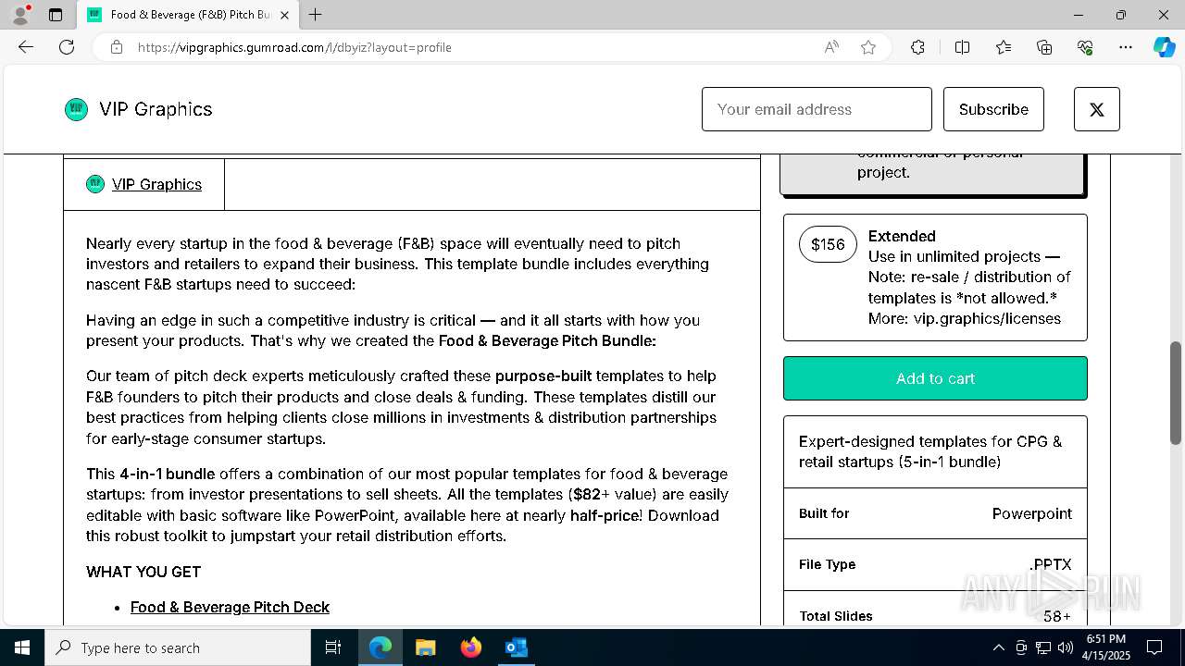Open File Explorer from the taskbar
Viewport: 1185px width, 666px height.
[425, 647]
